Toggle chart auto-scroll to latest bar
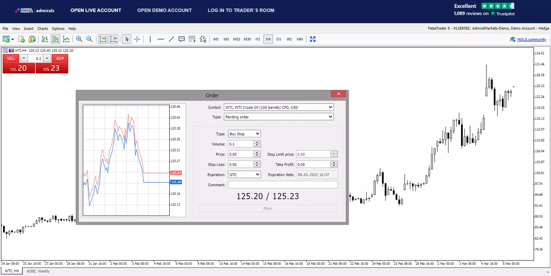This screenshot has height=276, width=551. pos(103,39)
